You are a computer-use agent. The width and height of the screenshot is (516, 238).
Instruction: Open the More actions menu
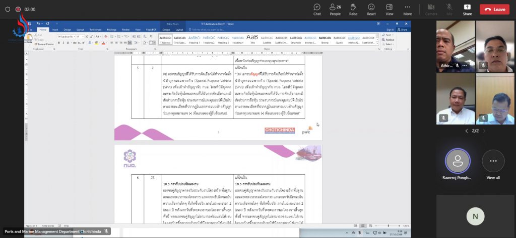[408, 9]
